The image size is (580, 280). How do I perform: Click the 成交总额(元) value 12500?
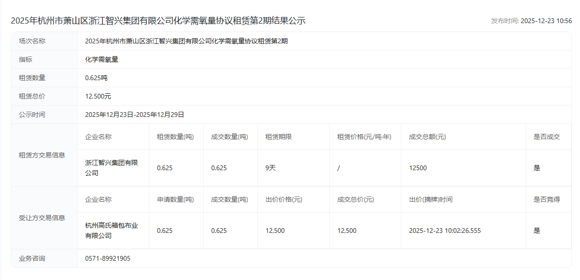click(x=418, y=168)
